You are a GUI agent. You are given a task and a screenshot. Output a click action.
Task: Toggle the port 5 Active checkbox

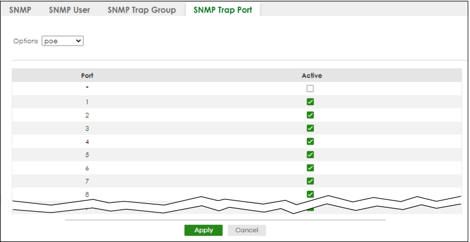(310, 154)
